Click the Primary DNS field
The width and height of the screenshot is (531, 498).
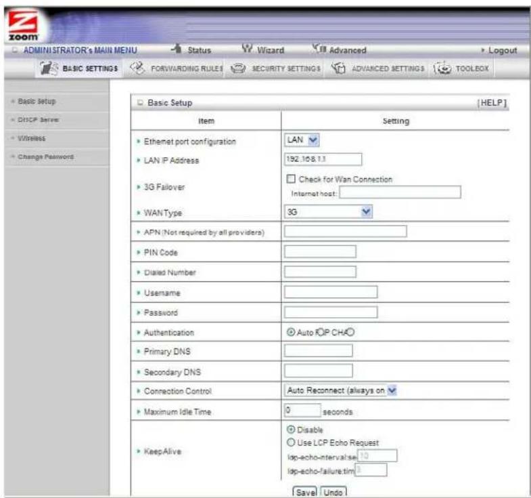(x=319, y=351)
